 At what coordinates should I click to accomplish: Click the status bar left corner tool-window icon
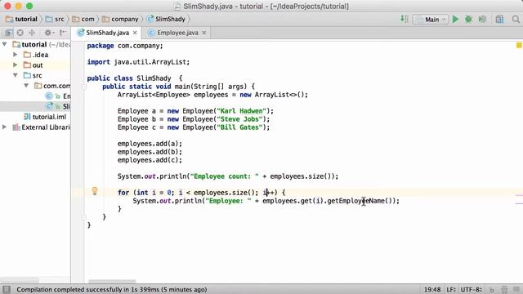click(7, 289)
